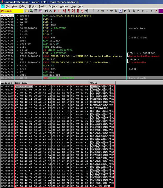Open the Plugins menu
This screenshot has width=163, height=188.
[33, 6]
